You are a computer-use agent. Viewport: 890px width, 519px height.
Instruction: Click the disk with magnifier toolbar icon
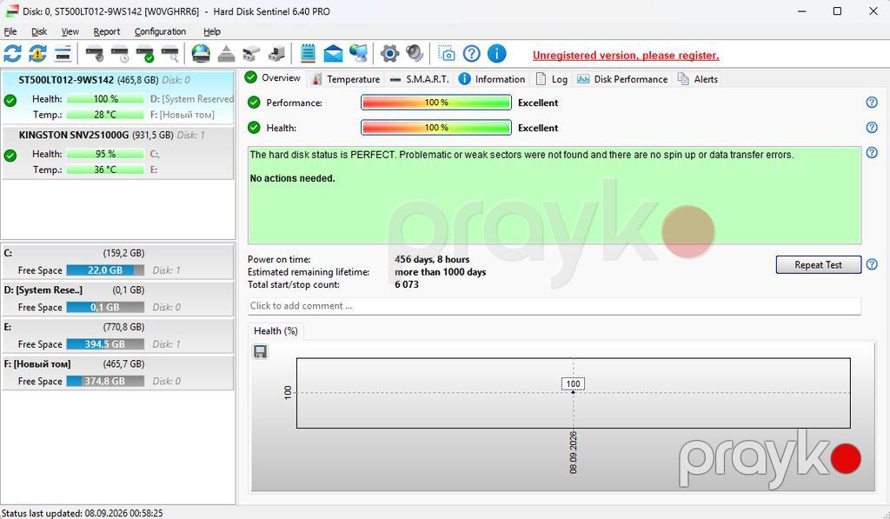(x=169, y=54)
